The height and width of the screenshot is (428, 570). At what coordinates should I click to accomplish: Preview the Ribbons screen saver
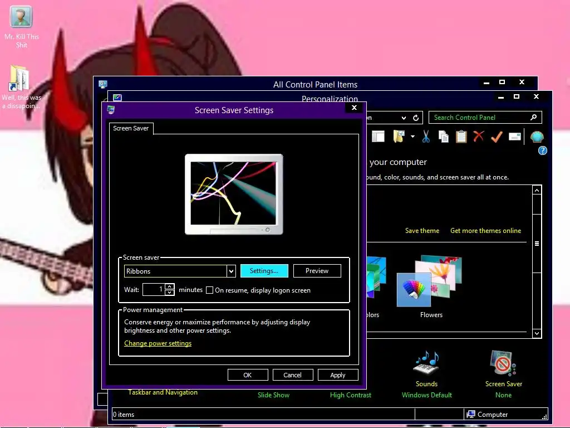tap(317, 271)
